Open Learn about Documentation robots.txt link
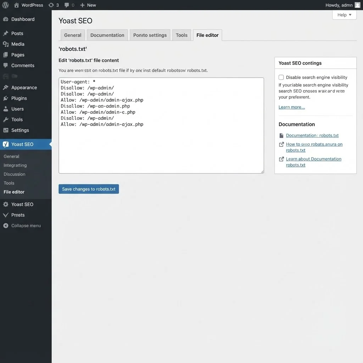Screen dimensions: 363x363 (313, 162)
